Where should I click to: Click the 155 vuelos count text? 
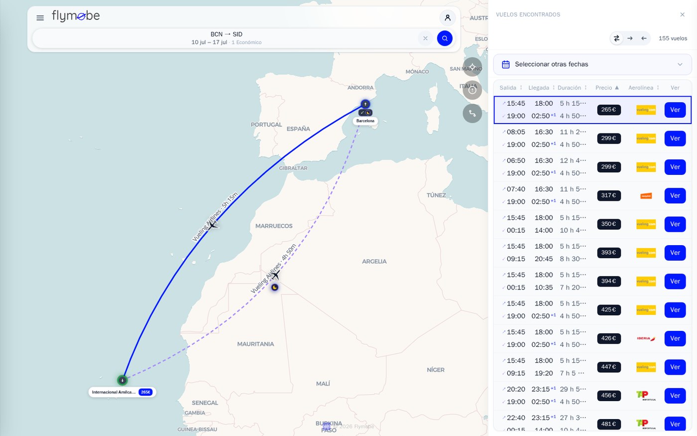pos(673,38)
